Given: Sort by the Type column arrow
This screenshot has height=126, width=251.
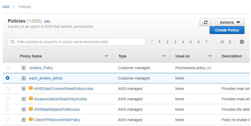Looking at the screenshot, I should [164, 56].
